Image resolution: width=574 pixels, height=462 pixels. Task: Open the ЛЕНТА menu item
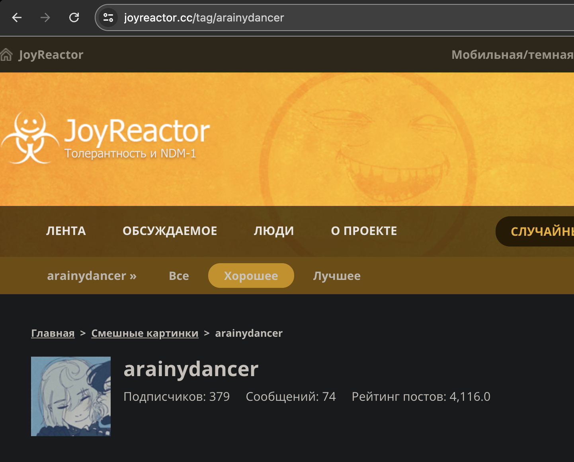(x=66, y=231)
